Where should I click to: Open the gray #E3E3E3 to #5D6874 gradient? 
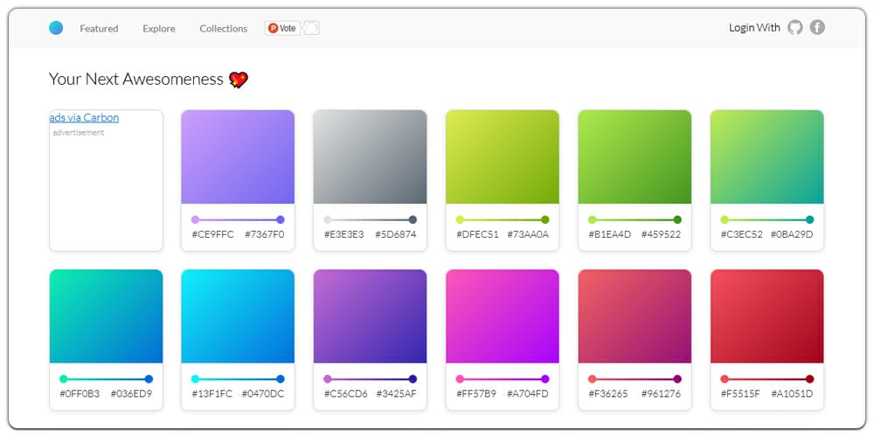click(x=370, y=157)
